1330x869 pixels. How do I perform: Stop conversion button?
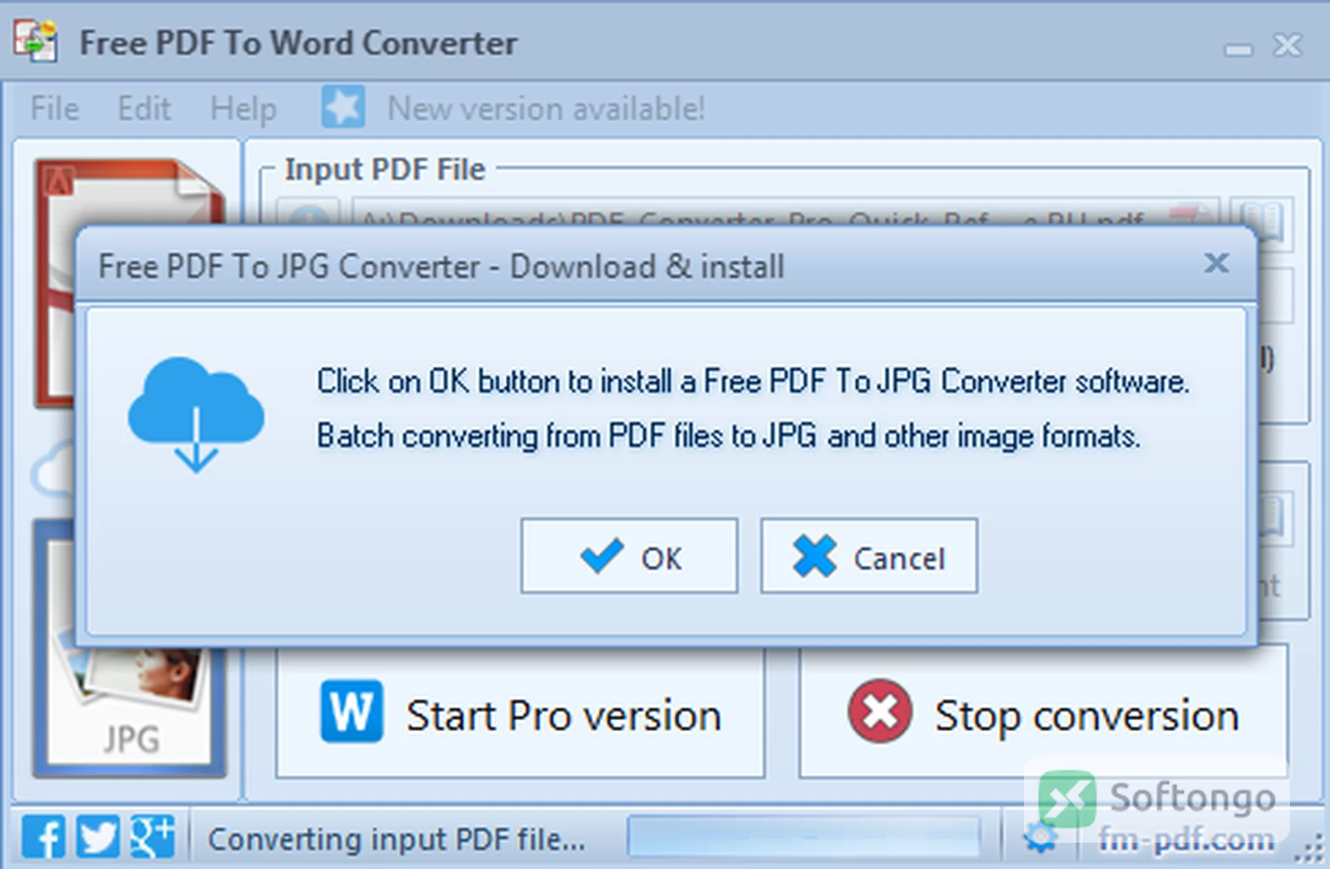[1043, 713]
